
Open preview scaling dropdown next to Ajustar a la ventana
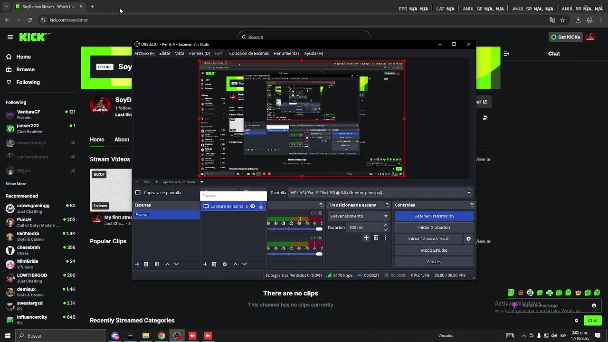tap(201, 182)
